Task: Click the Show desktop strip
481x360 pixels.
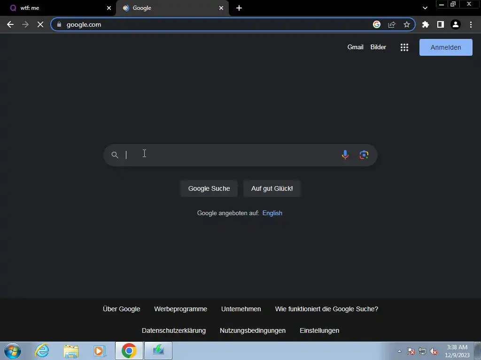Action: click(478, 351)
